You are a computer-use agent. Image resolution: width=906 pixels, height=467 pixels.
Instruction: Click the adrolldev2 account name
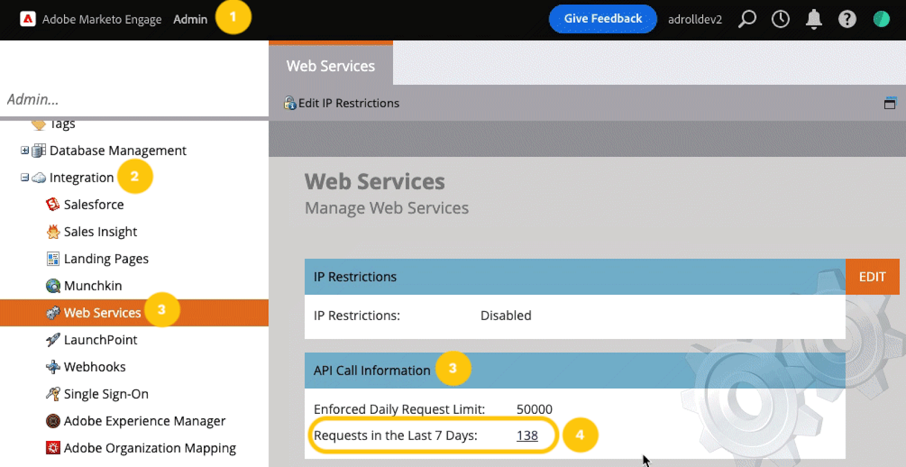tap(695, 19)
